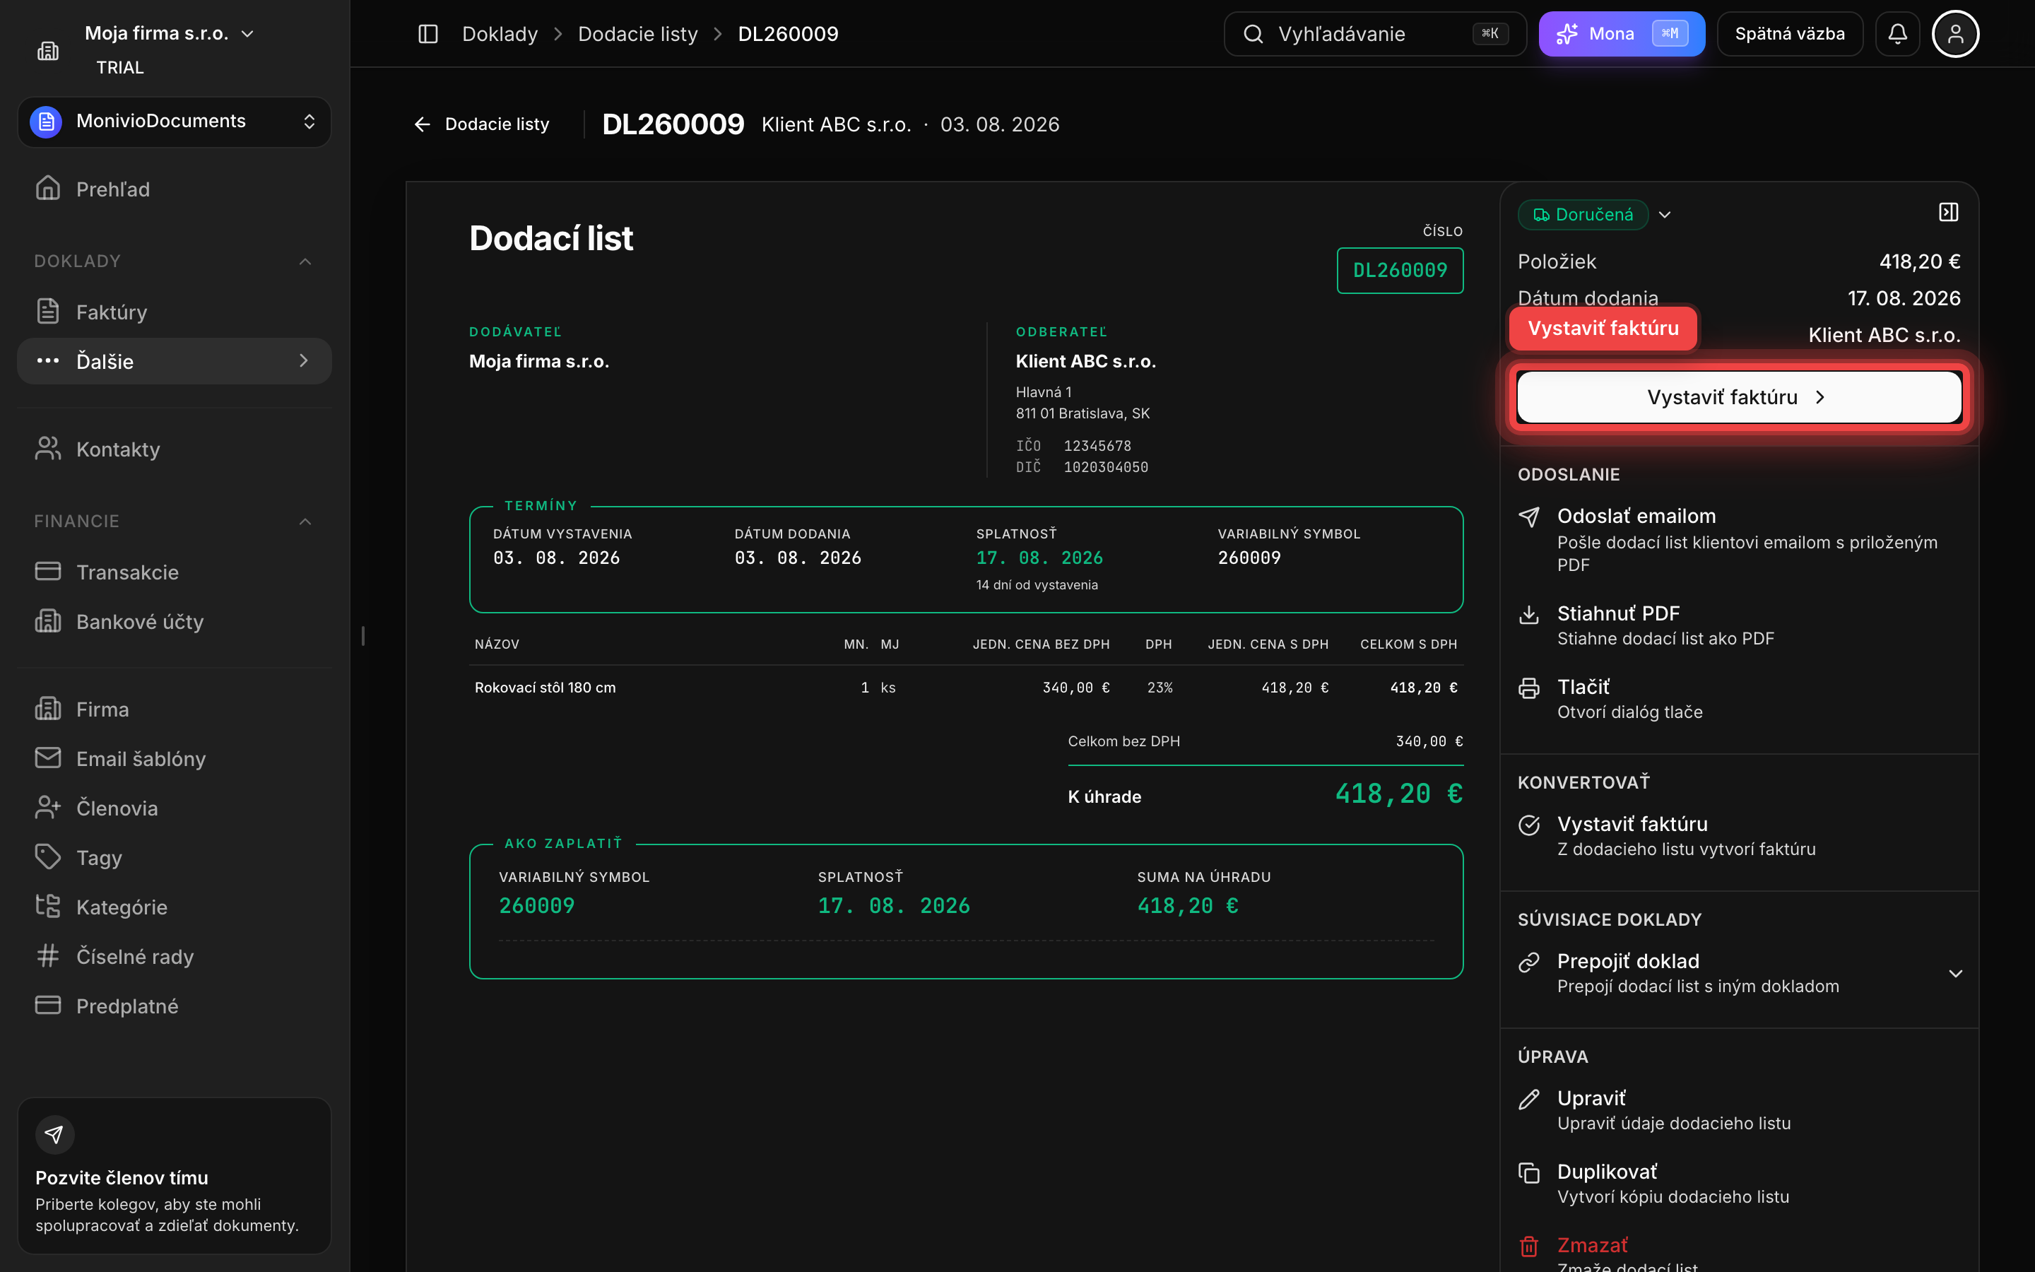The width and height of the screenshot is (2035, 1272).
Task: Click the Email šablóny envelope icon
Action: tap(48, 758)
